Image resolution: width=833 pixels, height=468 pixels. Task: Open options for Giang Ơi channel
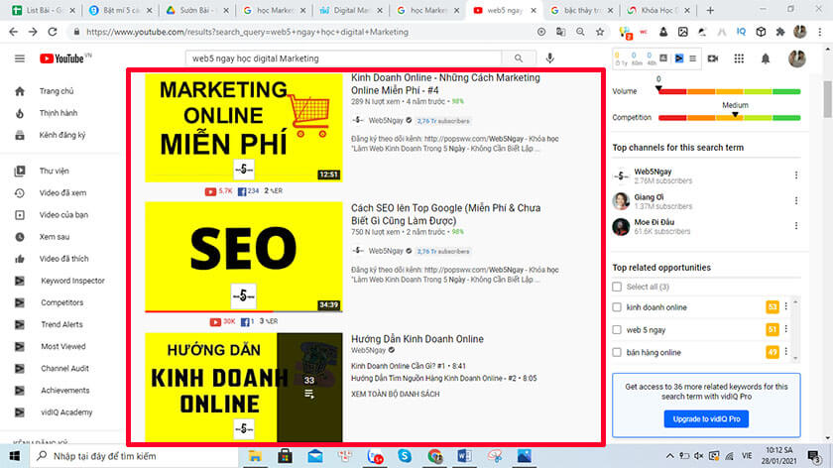point(795,200)
